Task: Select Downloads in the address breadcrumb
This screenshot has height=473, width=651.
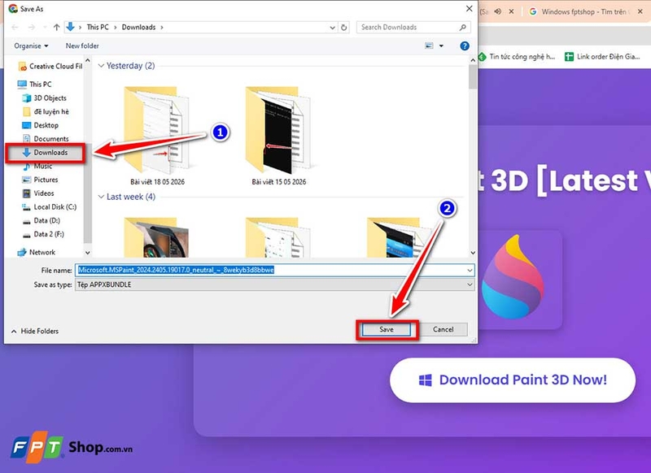Action: point(138,28)
